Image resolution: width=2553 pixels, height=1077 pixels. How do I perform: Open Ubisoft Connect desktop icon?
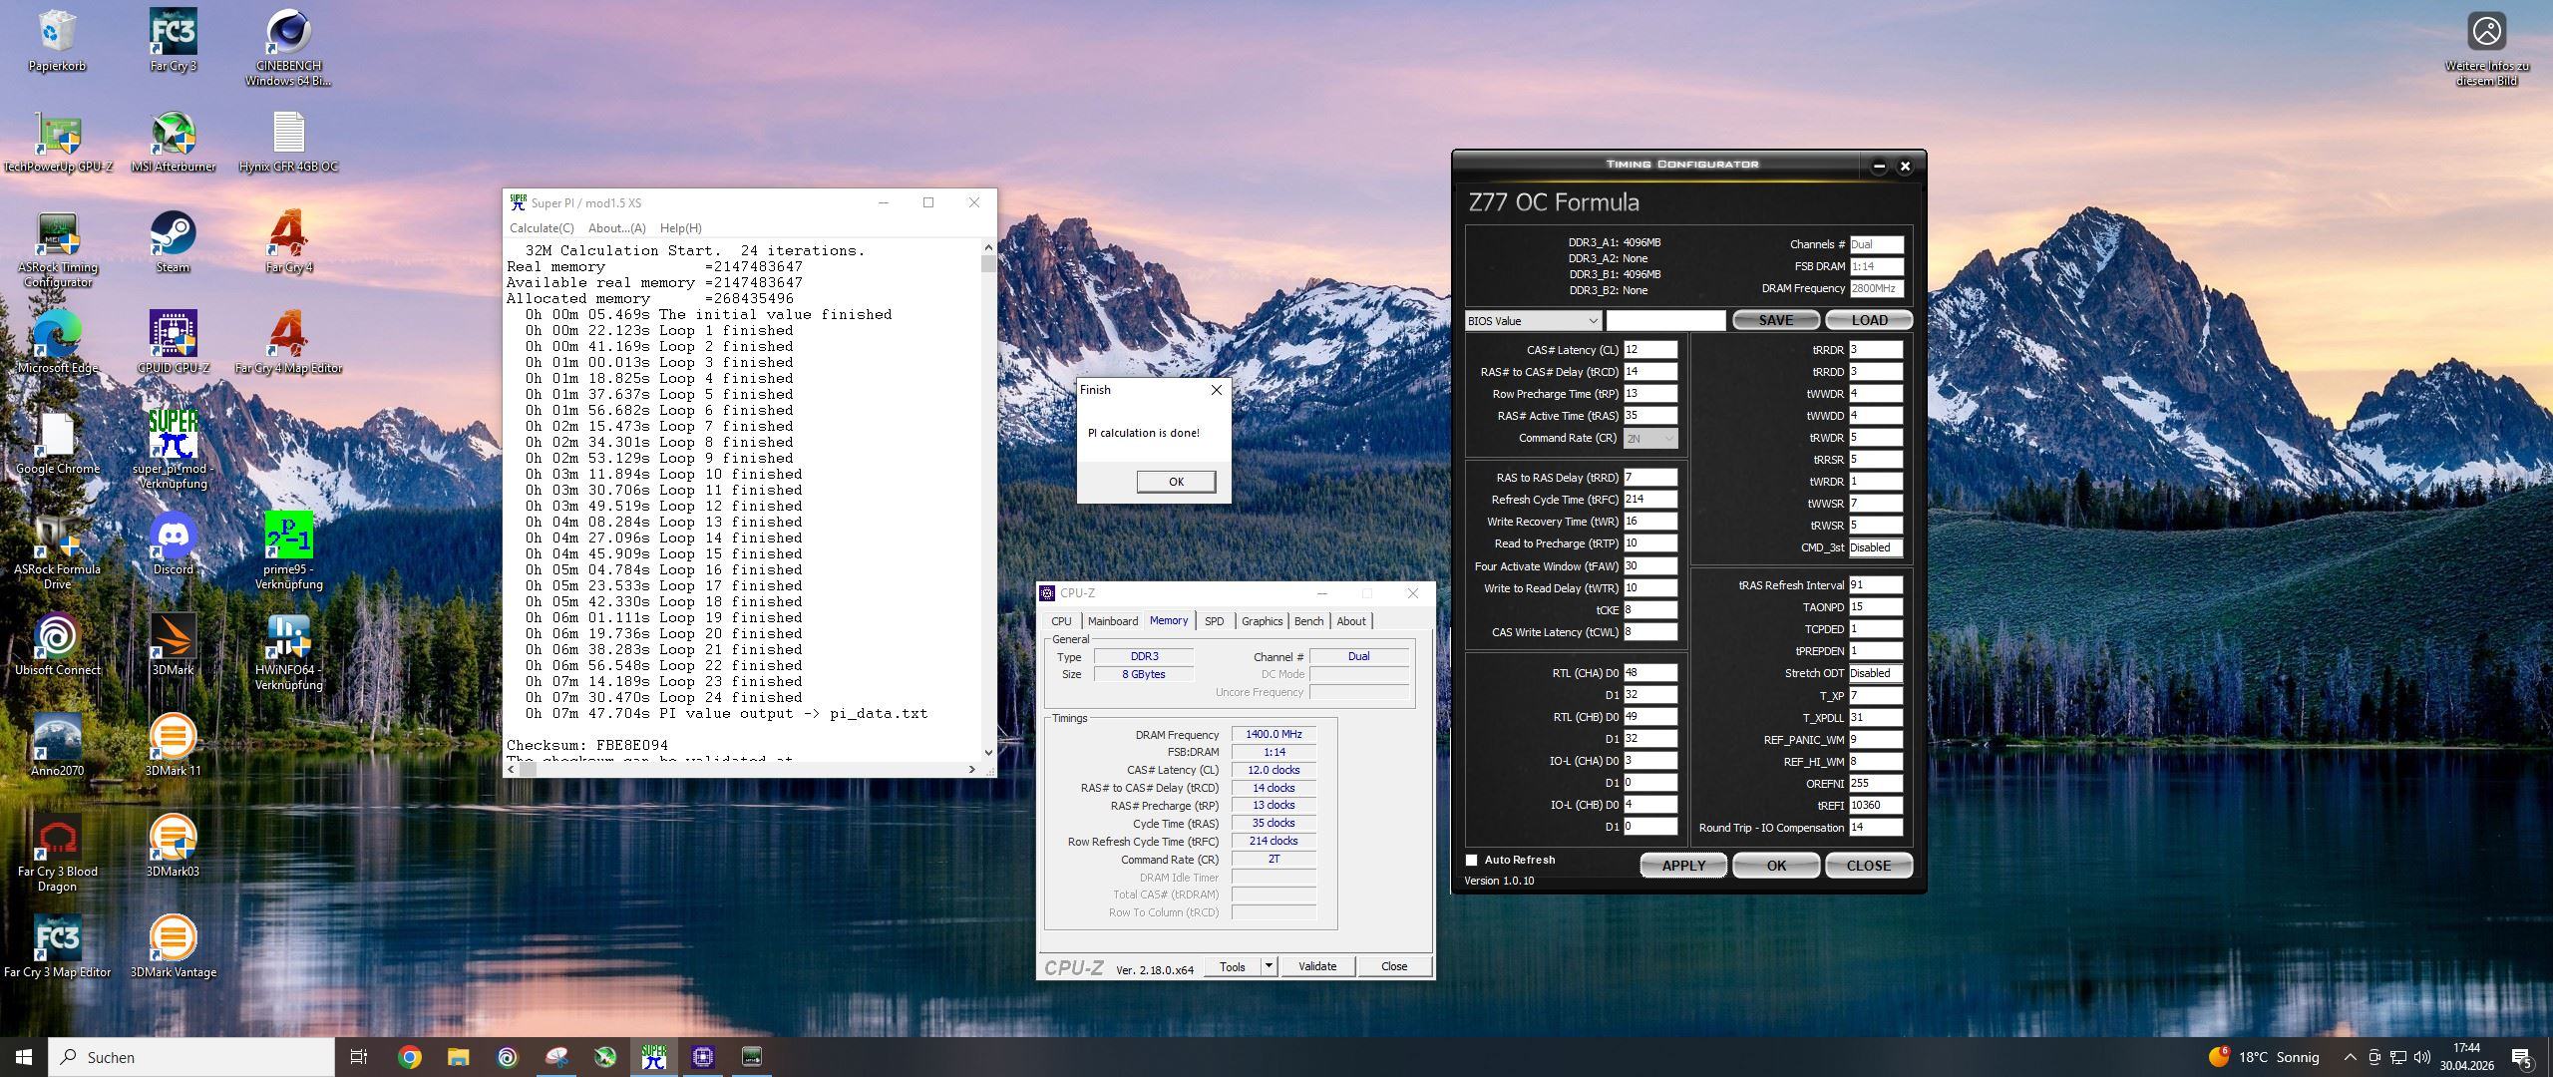click(x=57, y=644)
